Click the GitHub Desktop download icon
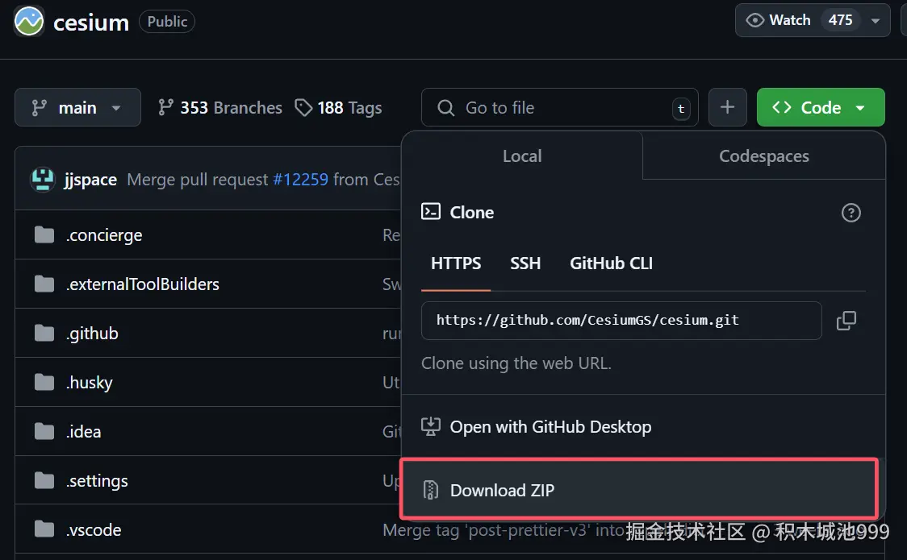Viewport: 907px width, 560px height. tap(430, 426)
